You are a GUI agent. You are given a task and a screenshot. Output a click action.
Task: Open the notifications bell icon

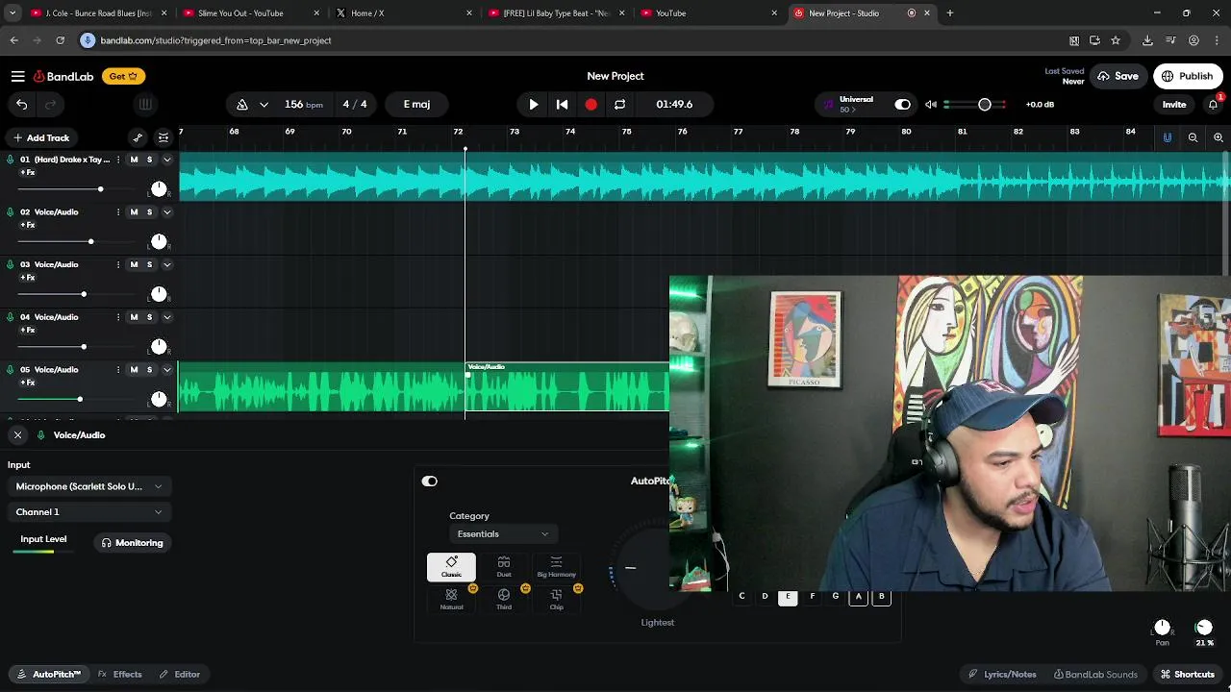click(x=1214, y=104)
